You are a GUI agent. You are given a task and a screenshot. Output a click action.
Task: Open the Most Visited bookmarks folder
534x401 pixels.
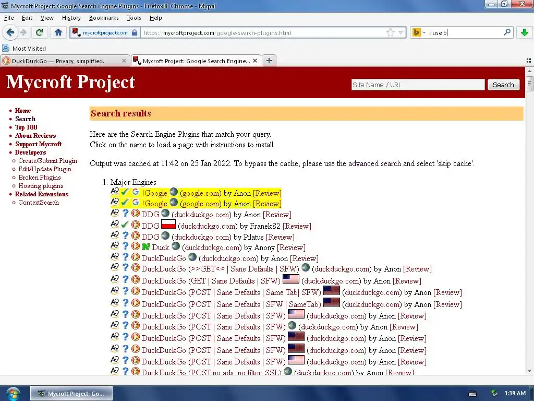coord(24,49)
